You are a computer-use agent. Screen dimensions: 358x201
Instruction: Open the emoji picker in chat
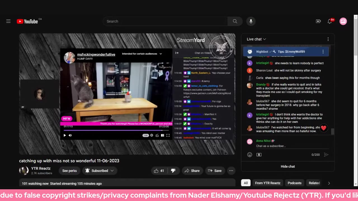250,155
